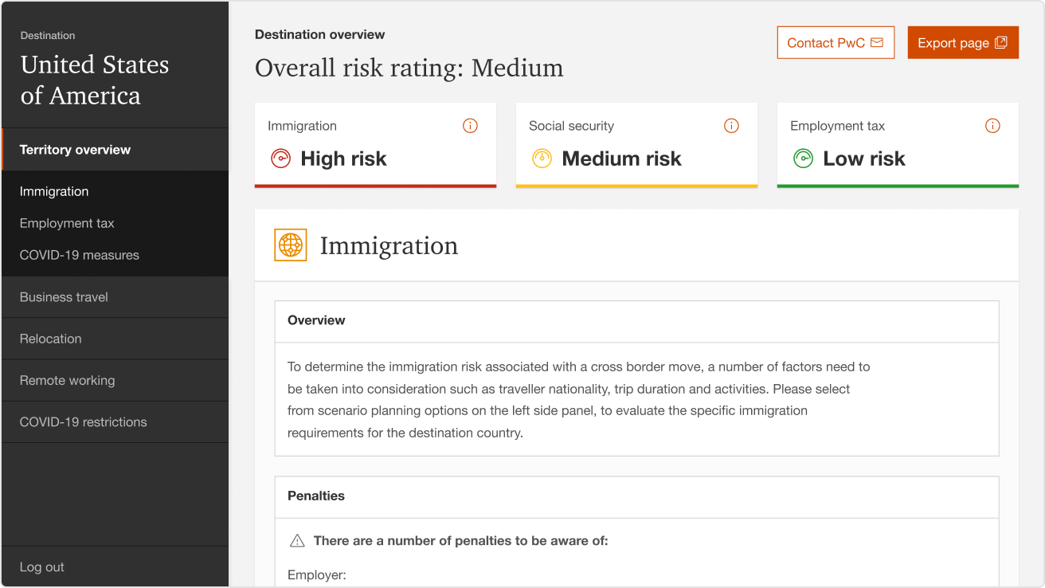Click the United States of America destination title
Image resolution: width=1045 pixels, height=588 pixels.
(94, 80)
